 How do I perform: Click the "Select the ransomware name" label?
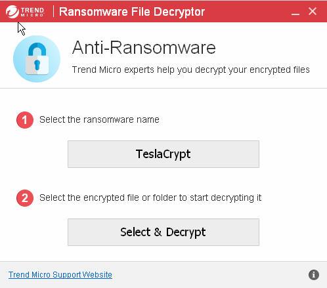(x=99, y=119)
